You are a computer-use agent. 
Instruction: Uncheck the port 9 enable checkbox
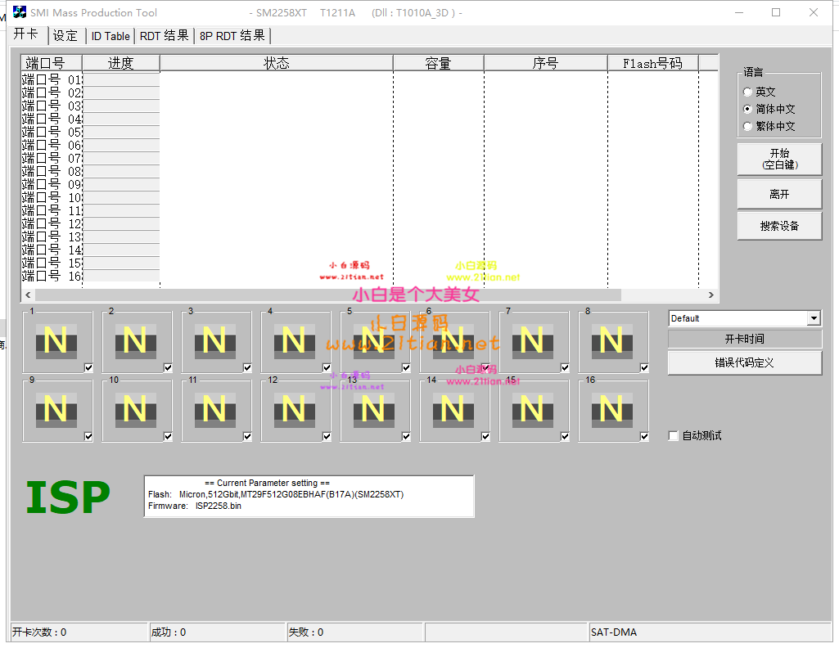(x=88, y=437)
